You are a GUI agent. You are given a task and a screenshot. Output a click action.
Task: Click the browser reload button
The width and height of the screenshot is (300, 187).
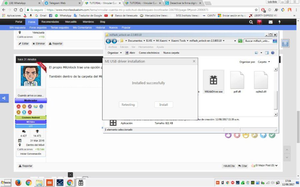click(15, 10)
